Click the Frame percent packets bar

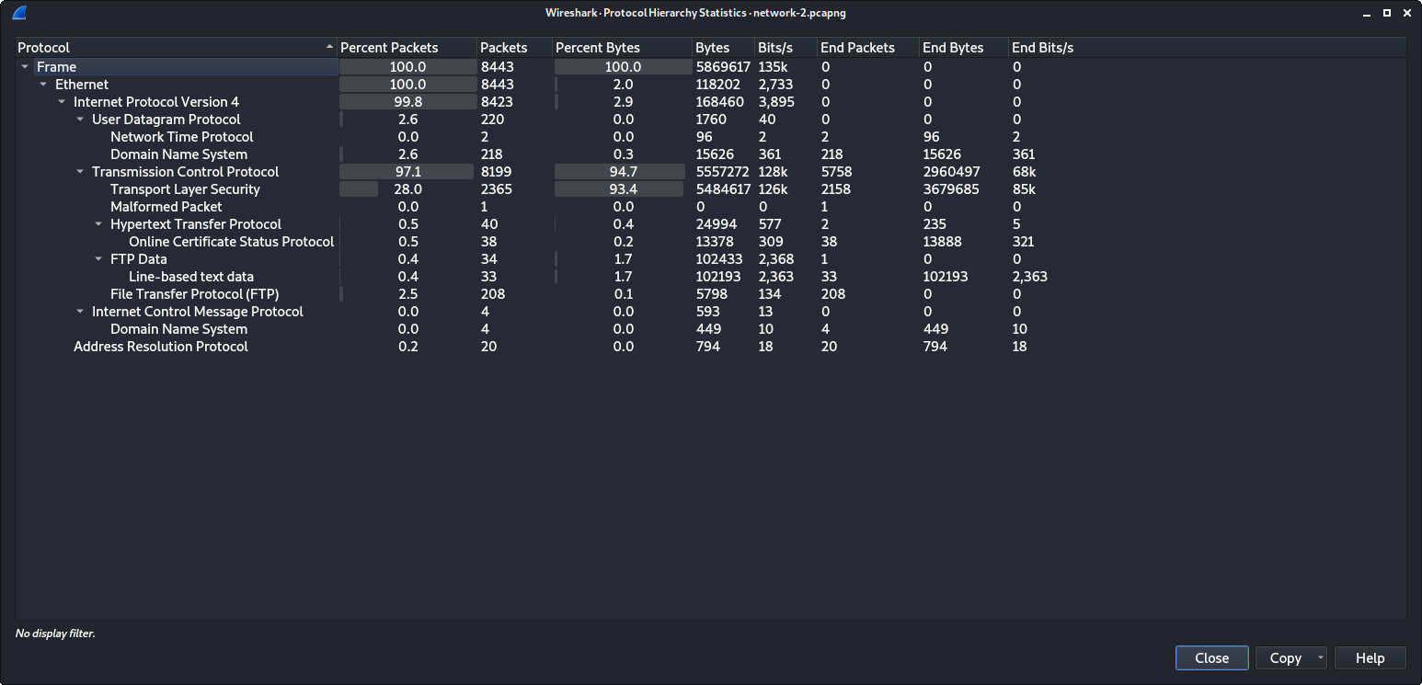click(407, 67)
